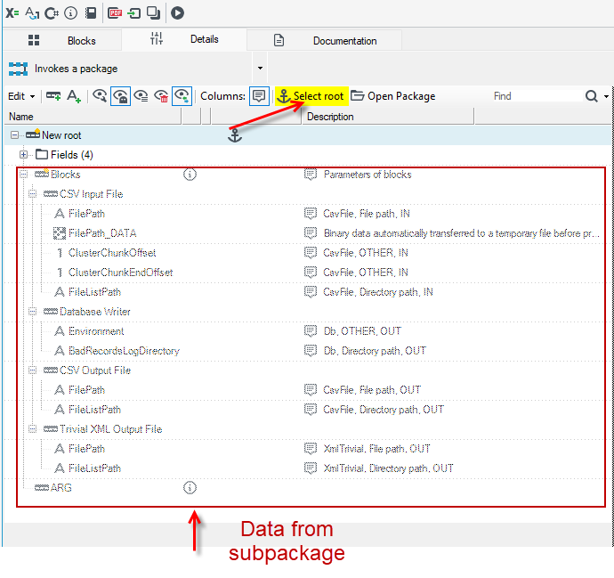Viewport: 614px width, 578px height.
Task: Switch to the Details tab
Action: click(x=184, y=39)
